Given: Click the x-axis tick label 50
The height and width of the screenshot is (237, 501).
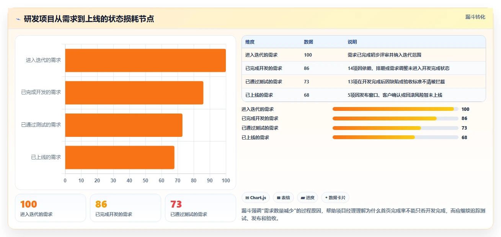Looking at the screenshot, I should 145,180.
